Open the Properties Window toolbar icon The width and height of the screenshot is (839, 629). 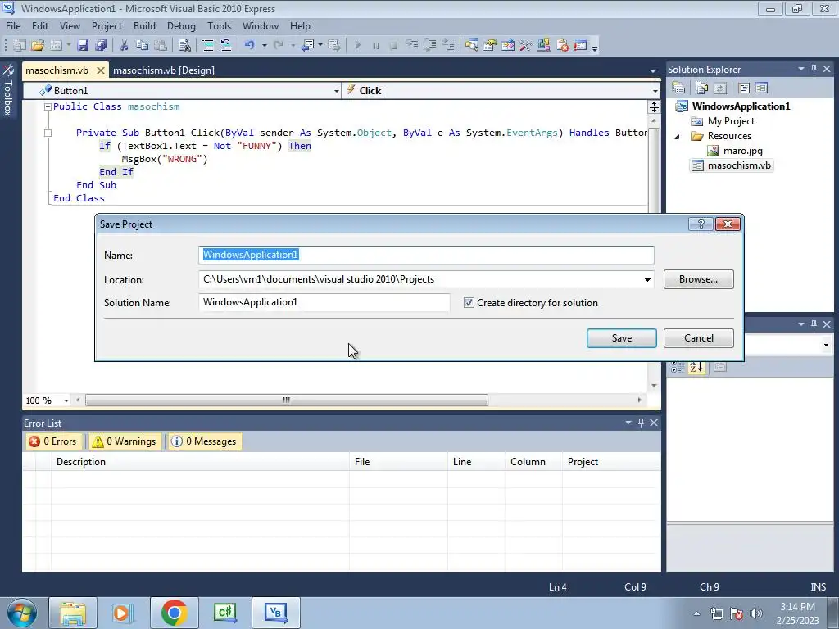(490, 46)
